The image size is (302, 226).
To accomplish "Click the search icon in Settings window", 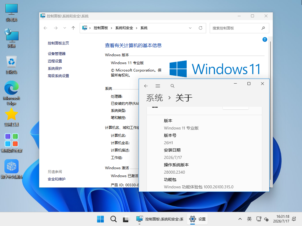I will pyautogui.click(x=172, y=86).
